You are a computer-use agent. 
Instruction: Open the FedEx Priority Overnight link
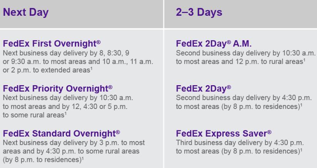click(58, 89)
